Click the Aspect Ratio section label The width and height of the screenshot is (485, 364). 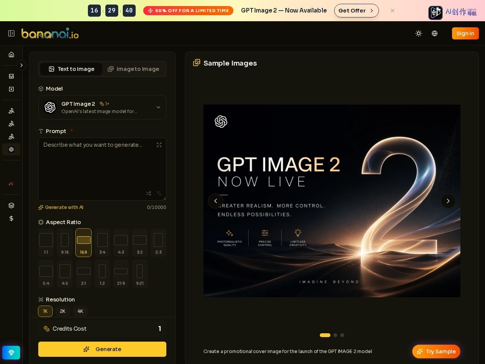click(63, 222)
